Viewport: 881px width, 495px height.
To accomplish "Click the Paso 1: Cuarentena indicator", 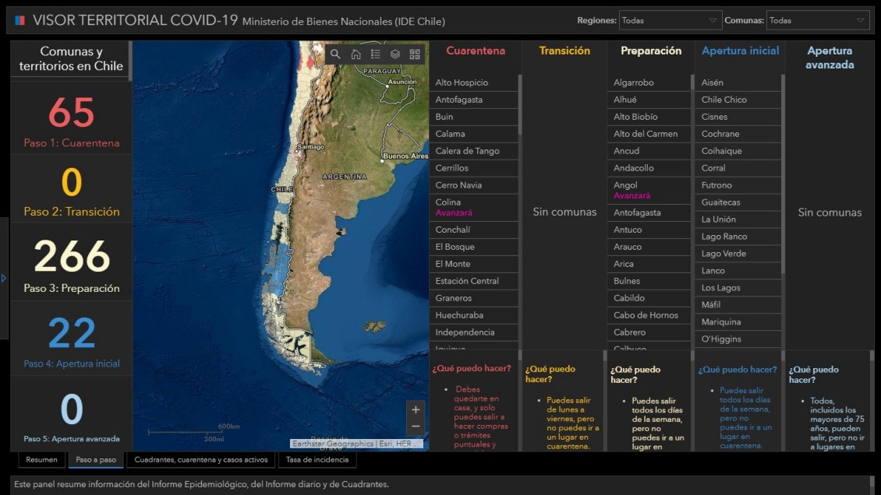I will [x=71, y=122].
